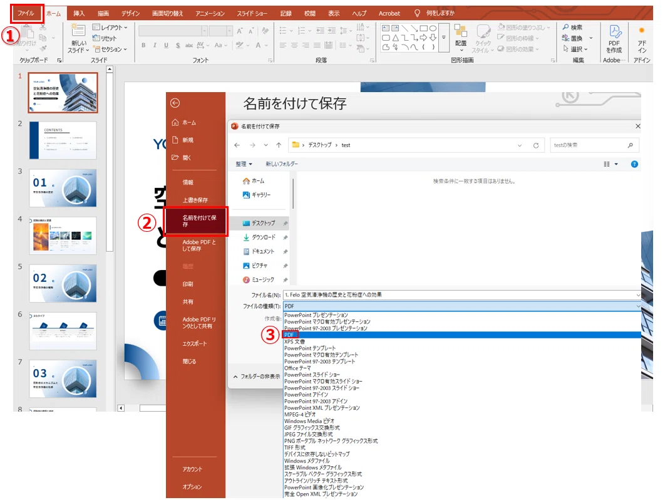Click 閉じる in backstage menu
Screen dimensions: 670x500
click(189, 362)
